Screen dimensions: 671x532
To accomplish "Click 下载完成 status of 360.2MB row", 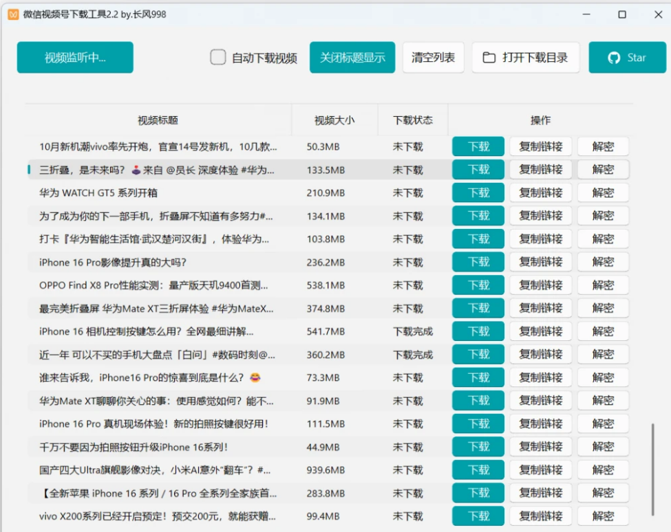I will 412,355.
